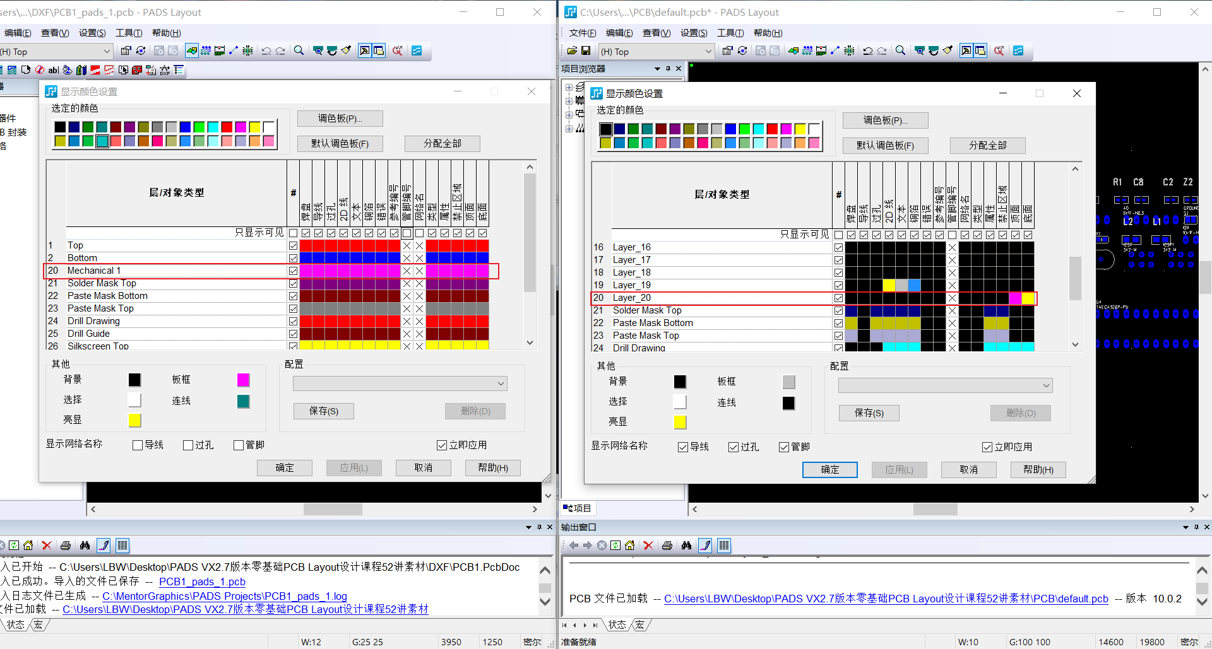Toggle 管脚 net name checkbox in left dialog
Viewport: 1212px width, 649px height.
coord(238,445)
